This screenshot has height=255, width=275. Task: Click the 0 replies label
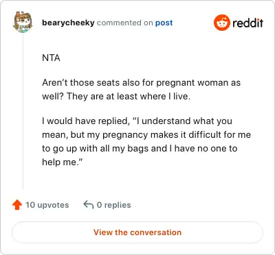(x=113, y=205)
